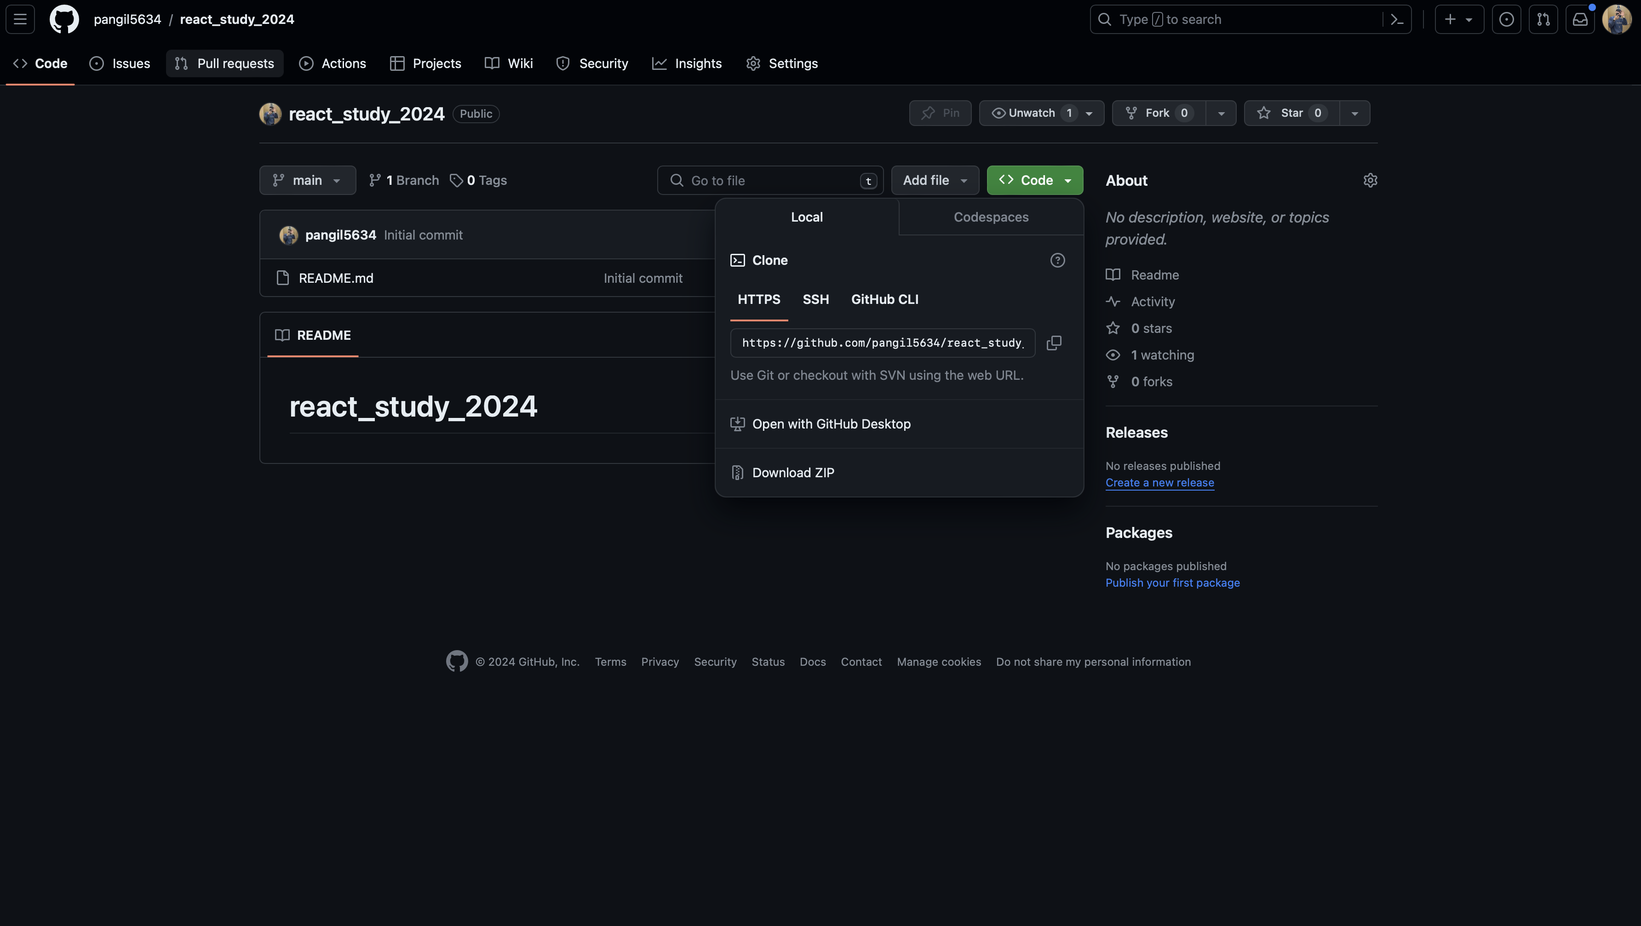Open the pull requests icon in top bar
The width and height of the screenshot is (1641, 926).
point(1543,19)
